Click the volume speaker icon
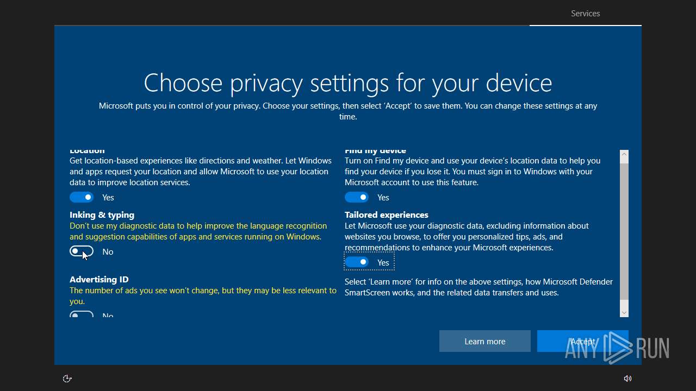This screenshot has height=391, width=696. point(627,379)
